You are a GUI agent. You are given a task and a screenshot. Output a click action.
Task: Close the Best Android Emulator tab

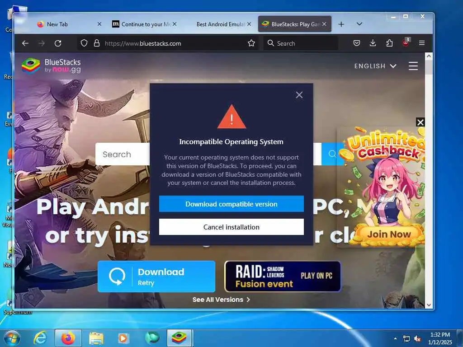pyautogui.click(x=249, y=24)
